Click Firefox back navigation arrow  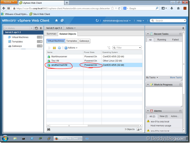click(4, 8)
